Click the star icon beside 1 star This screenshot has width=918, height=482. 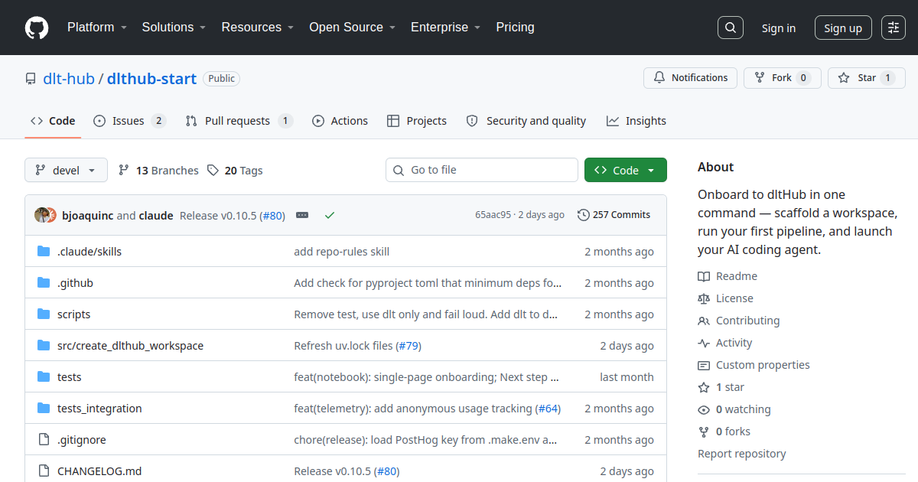704,387
